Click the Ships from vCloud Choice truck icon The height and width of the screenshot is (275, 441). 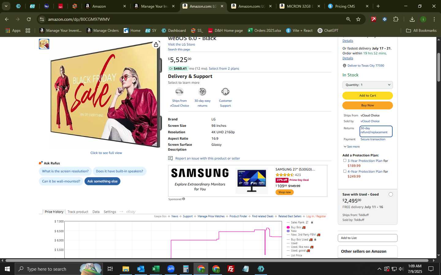click(x=179, y=92)
